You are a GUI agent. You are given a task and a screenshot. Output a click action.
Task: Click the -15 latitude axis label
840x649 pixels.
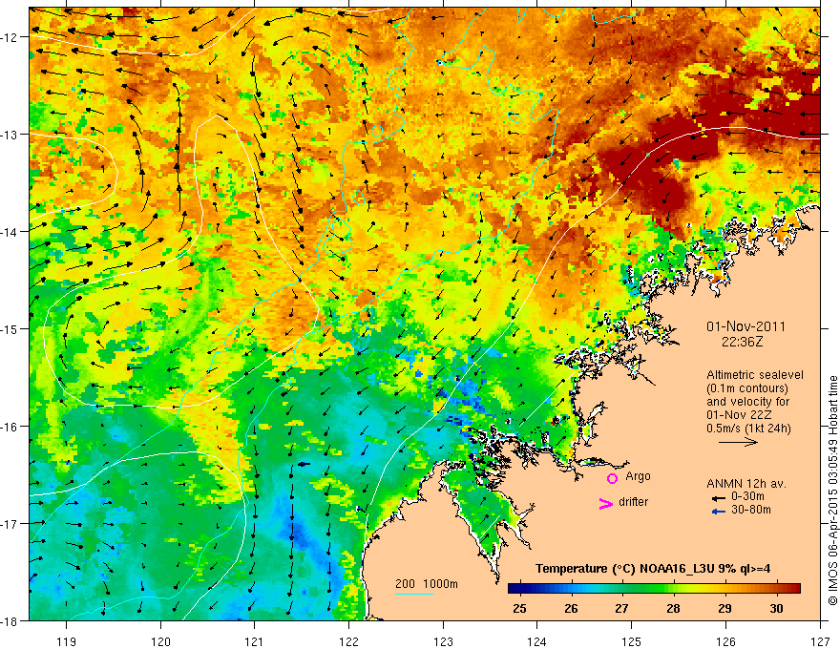[x=10, y=328]
